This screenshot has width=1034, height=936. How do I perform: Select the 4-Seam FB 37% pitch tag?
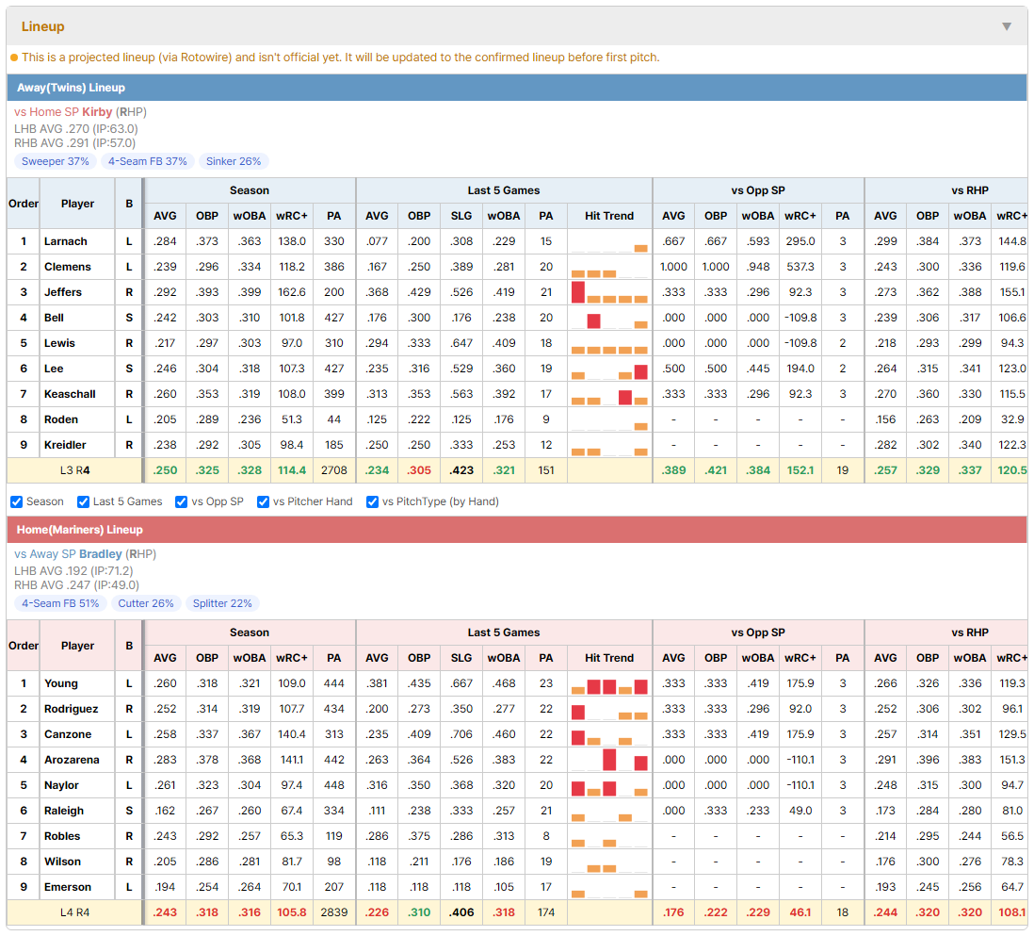click(x=147, y=161)
